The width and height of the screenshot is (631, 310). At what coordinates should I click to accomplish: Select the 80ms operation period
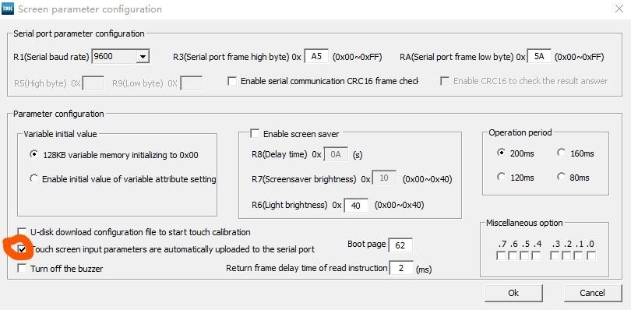[x=561, y=177]
